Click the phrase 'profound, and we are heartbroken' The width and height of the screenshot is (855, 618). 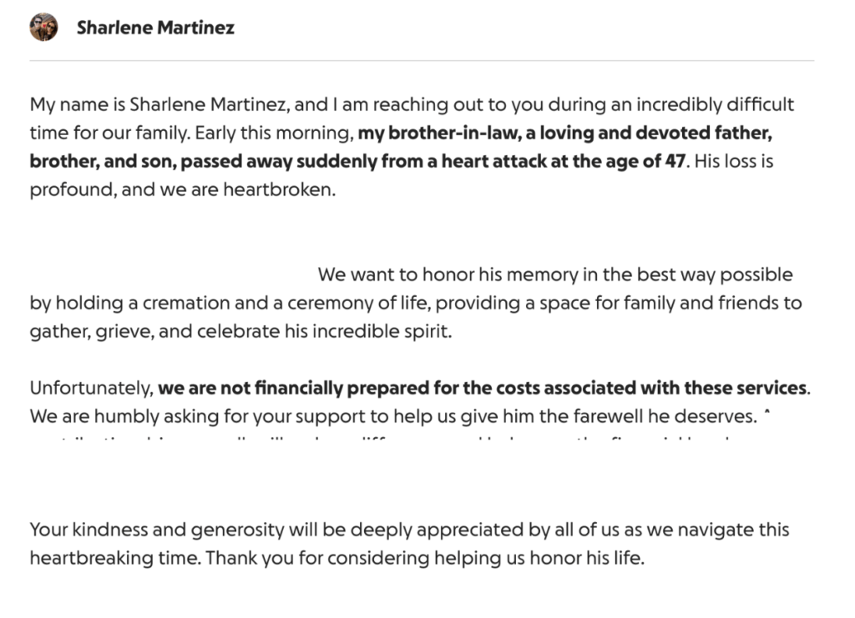182,188
